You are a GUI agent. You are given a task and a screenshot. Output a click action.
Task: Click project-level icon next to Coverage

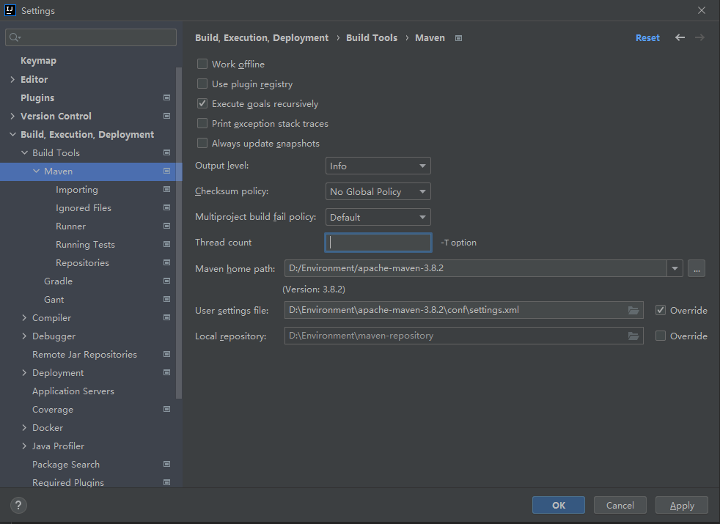point(166,410)
